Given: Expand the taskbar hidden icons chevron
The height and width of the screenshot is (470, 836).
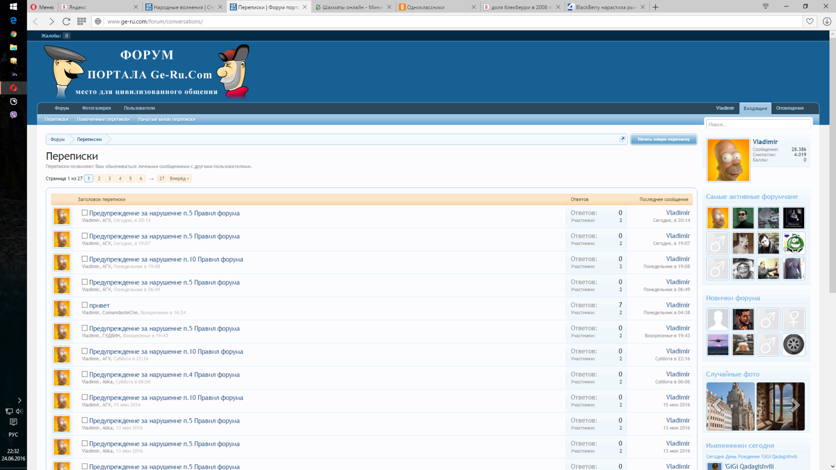Looking at the screenshot, I should tap(19, 400).
